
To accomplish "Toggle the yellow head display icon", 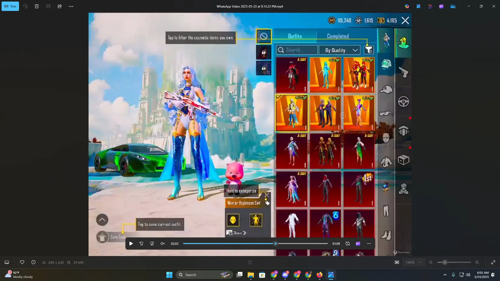I will [x=233, y=220].
